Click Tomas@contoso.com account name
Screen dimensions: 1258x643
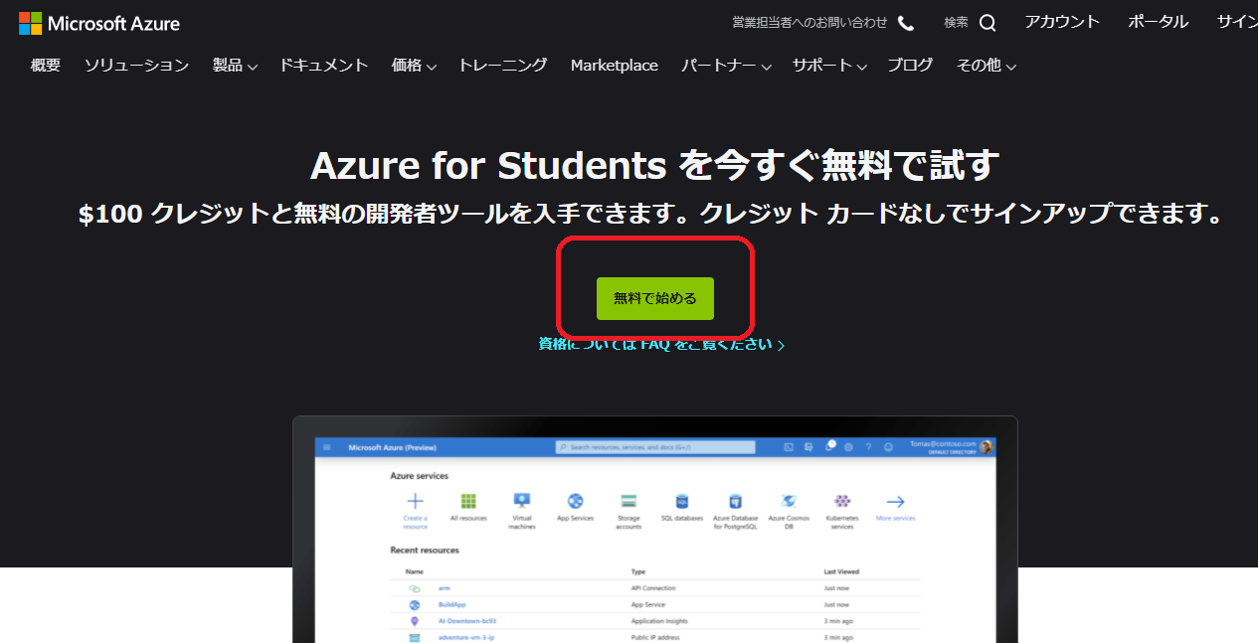click(x=943, y=444)
